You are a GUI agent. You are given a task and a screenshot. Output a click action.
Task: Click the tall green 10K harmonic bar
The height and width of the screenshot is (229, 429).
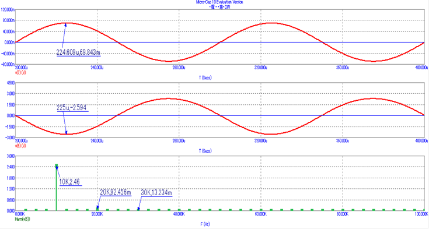coord(57,188)
